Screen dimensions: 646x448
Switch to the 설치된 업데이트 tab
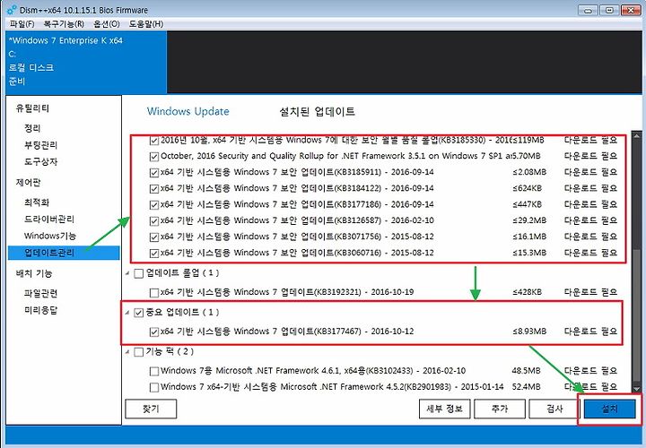tap(318, 111)
